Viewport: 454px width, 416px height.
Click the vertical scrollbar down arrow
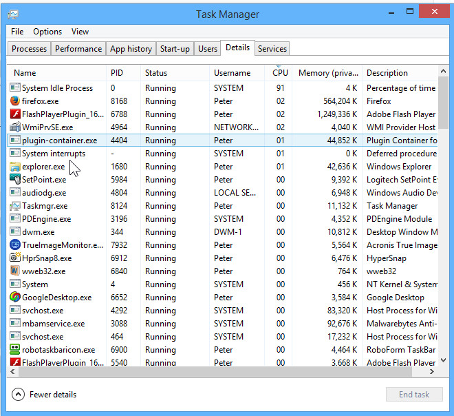(x=443, y=360)
